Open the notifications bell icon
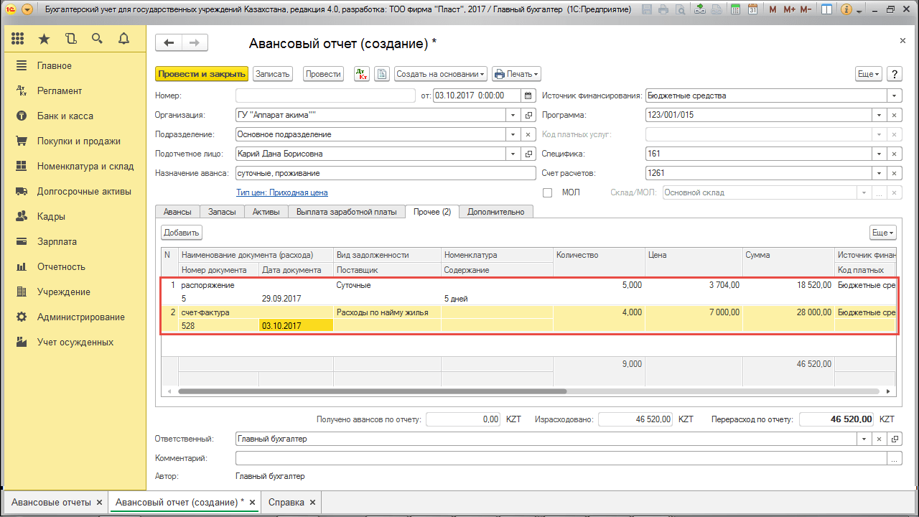919x517 pixels. point(123,39)
